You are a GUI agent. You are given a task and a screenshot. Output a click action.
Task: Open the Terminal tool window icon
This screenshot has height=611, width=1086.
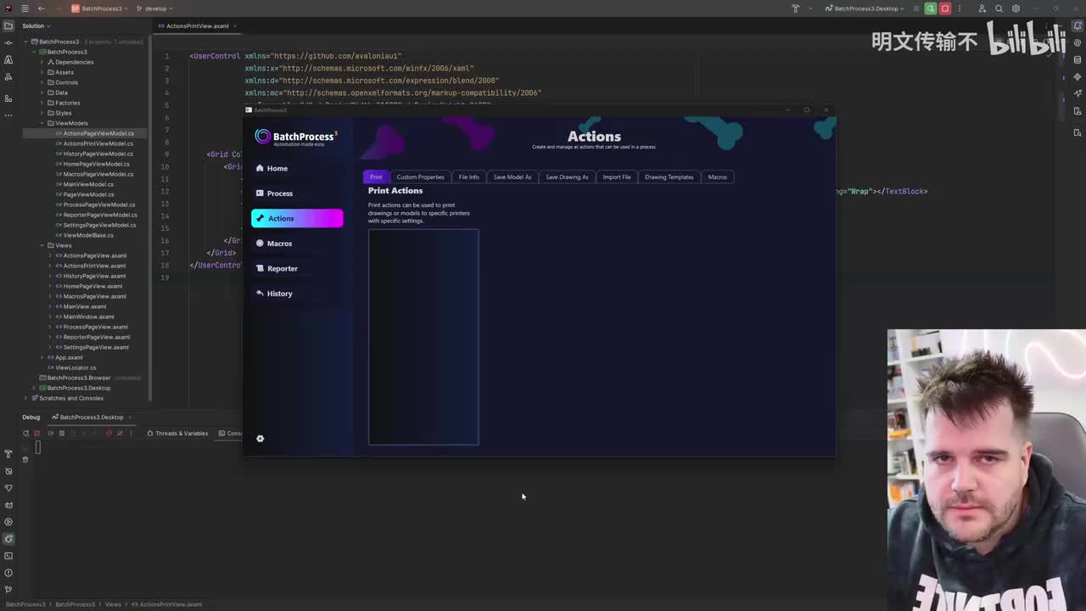(8, 556)
